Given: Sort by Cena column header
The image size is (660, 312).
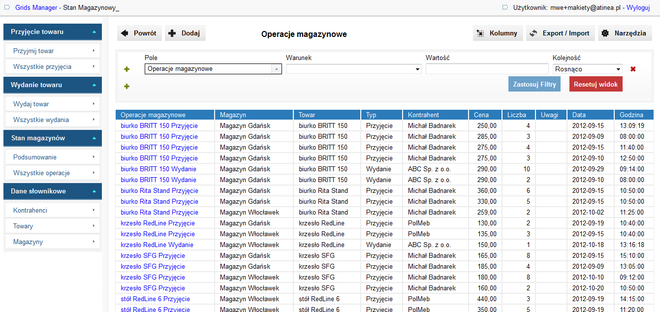Looking at the screenshot, I should click(x=485, y=115).
